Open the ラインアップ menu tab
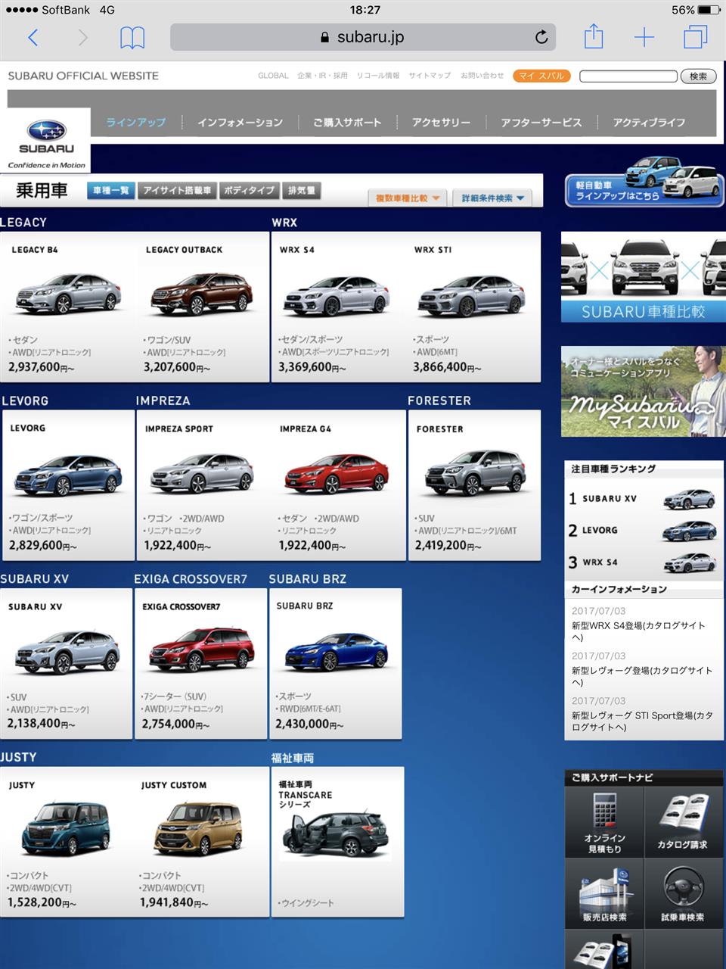The height and width of the screenshot is (969, 726). tap(136, 122)
